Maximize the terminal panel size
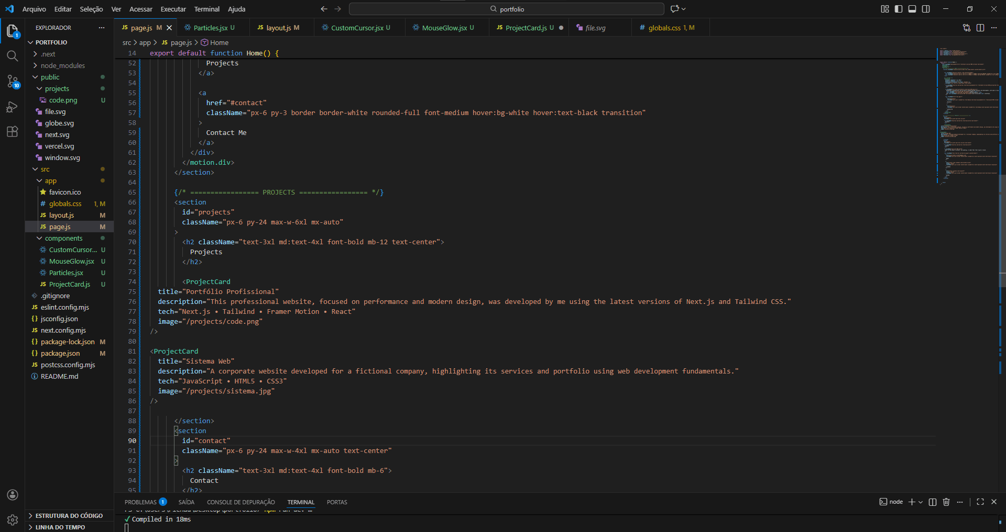The width and height of the screenshot is (1006, 532). [x=980, y=502]
